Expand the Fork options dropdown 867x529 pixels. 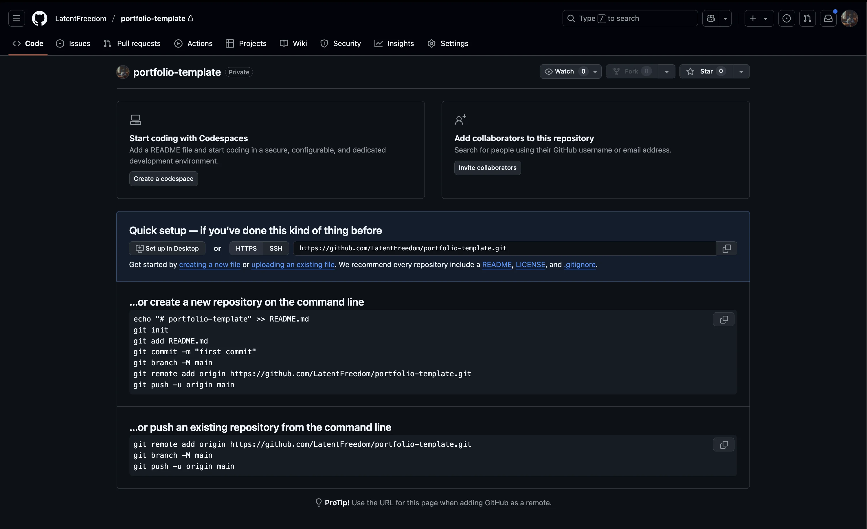tap(667, 71)
